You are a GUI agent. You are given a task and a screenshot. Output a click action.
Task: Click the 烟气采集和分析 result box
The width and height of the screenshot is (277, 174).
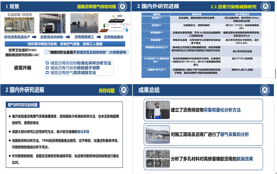click(204, 134)
